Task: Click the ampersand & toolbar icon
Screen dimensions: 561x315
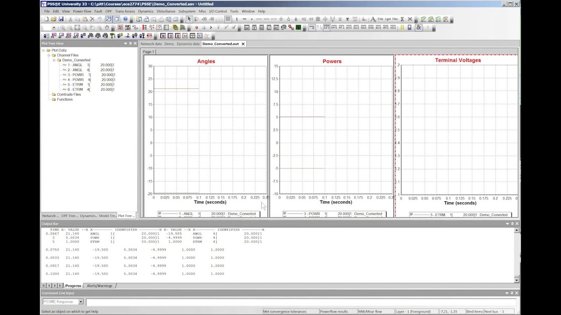Action: pyautogui.click(x=419, y=28)
